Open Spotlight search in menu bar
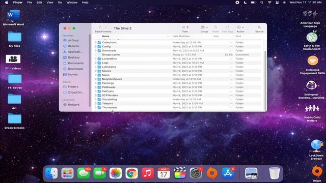326x183 pixels. 262,3
